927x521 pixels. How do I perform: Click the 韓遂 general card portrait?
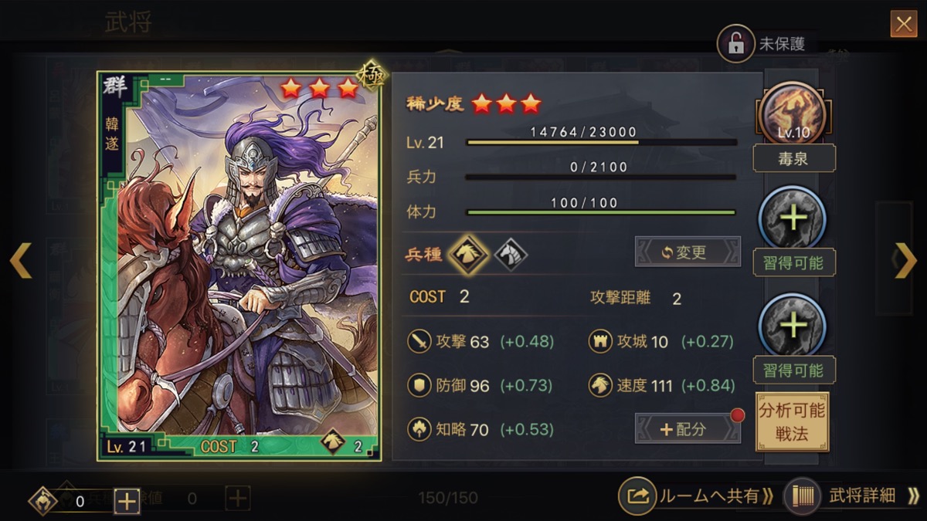pyautogui.click(x=239, y=266)
